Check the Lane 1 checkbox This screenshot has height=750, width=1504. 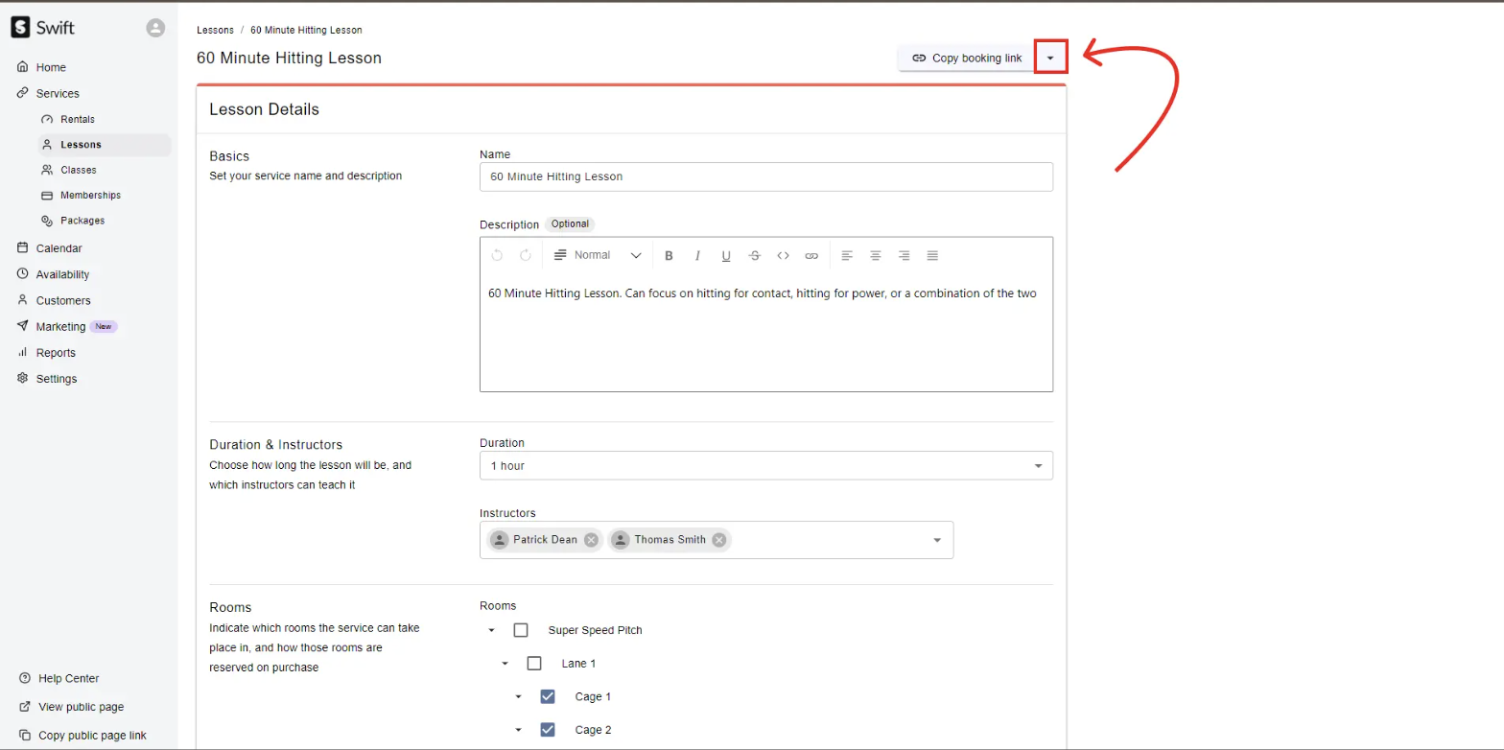click(534, 663)
